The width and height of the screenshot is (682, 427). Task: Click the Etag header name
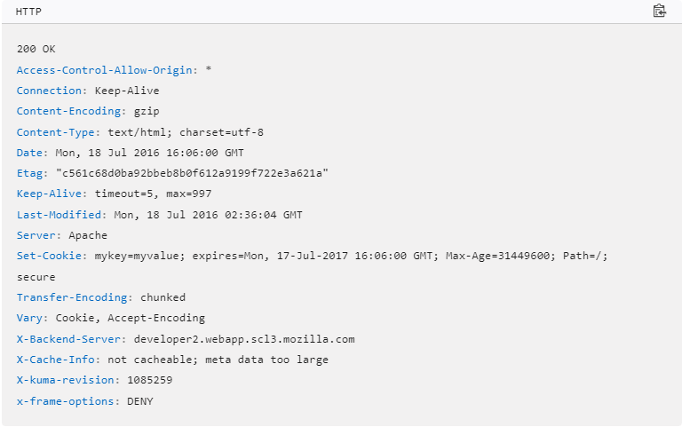coord(30,173)
